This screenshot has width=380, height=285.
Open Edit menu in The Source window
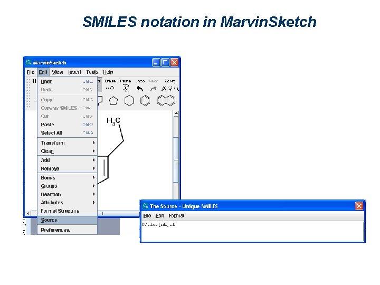159,216
